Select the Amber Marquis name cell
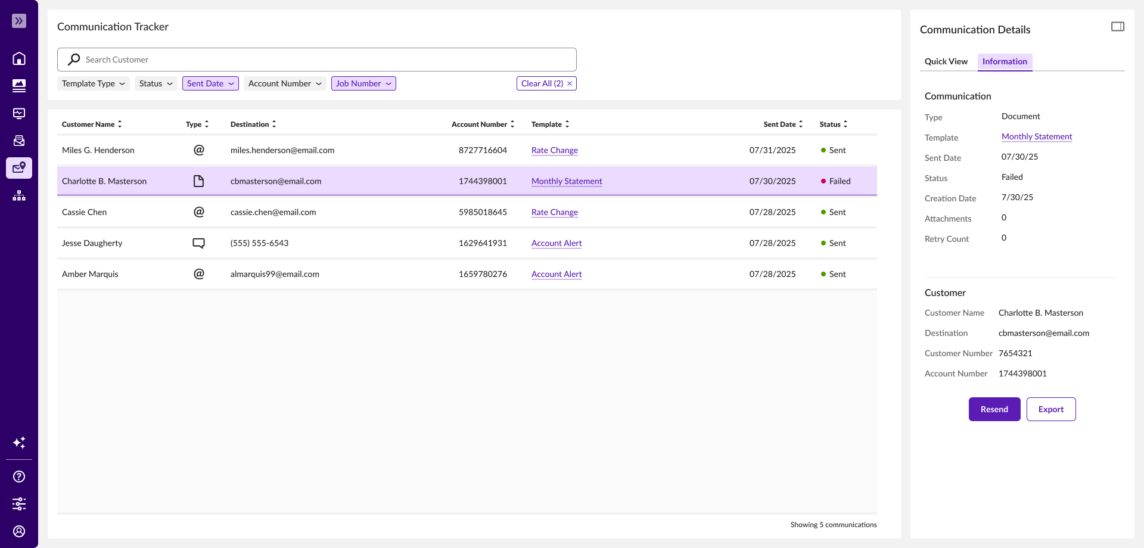The image size is (1144, 548). pyautogui.click(x=90, y=274)
